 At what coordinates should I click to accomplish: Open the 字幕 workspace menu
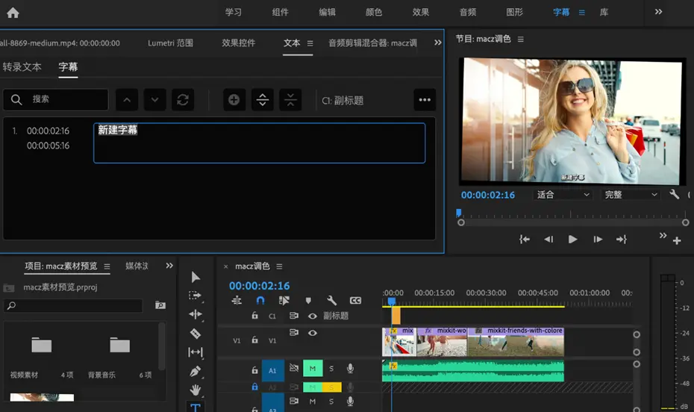pyautogui.click(x=581, y=13)
